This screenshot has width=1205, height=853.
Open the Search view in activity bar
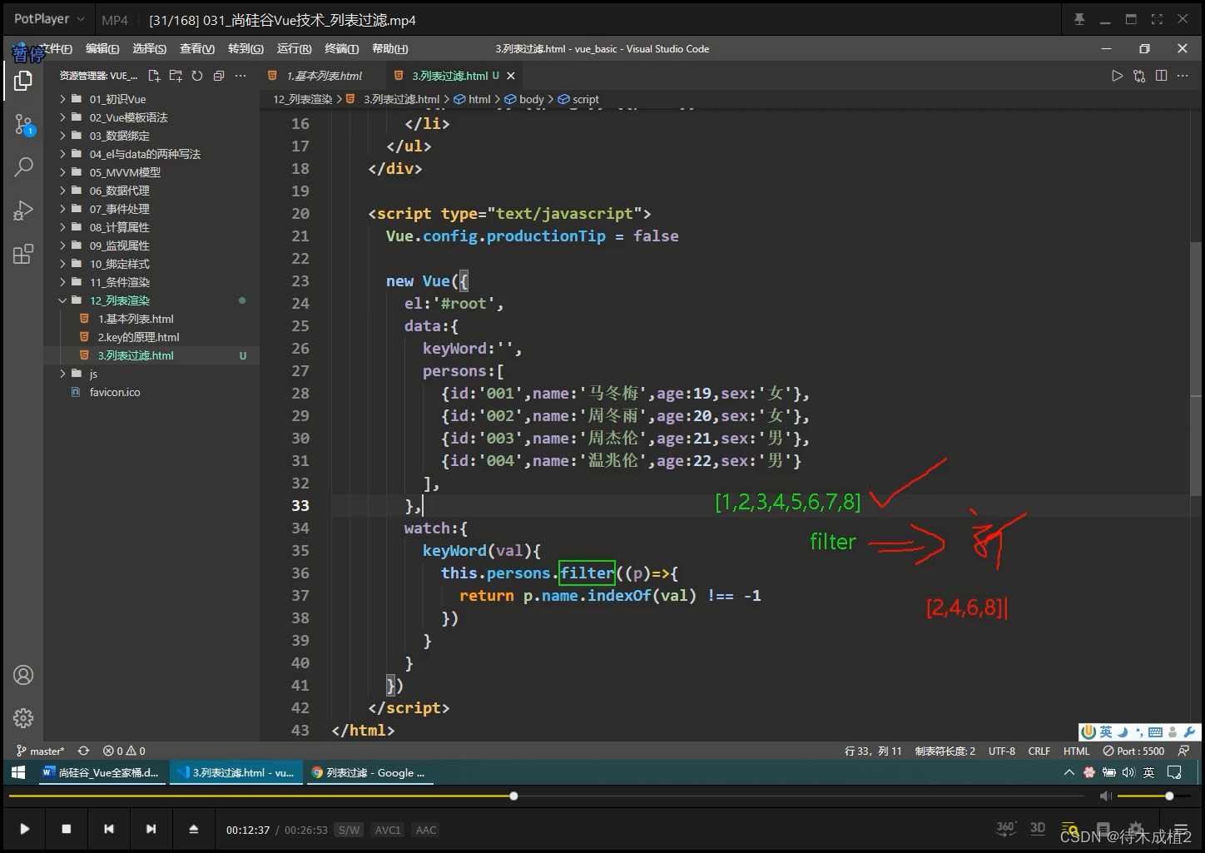[x=23, y=166]
